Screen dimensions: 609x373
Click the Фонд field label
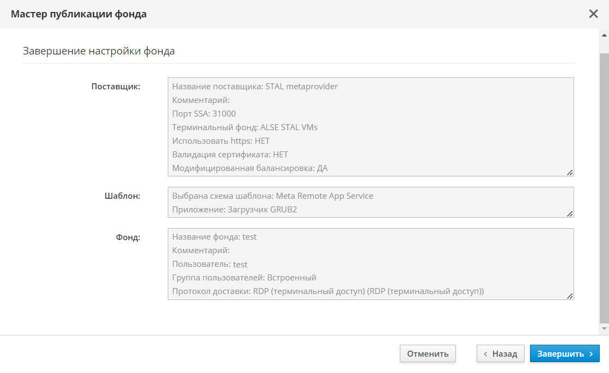[x=128, y=237]
